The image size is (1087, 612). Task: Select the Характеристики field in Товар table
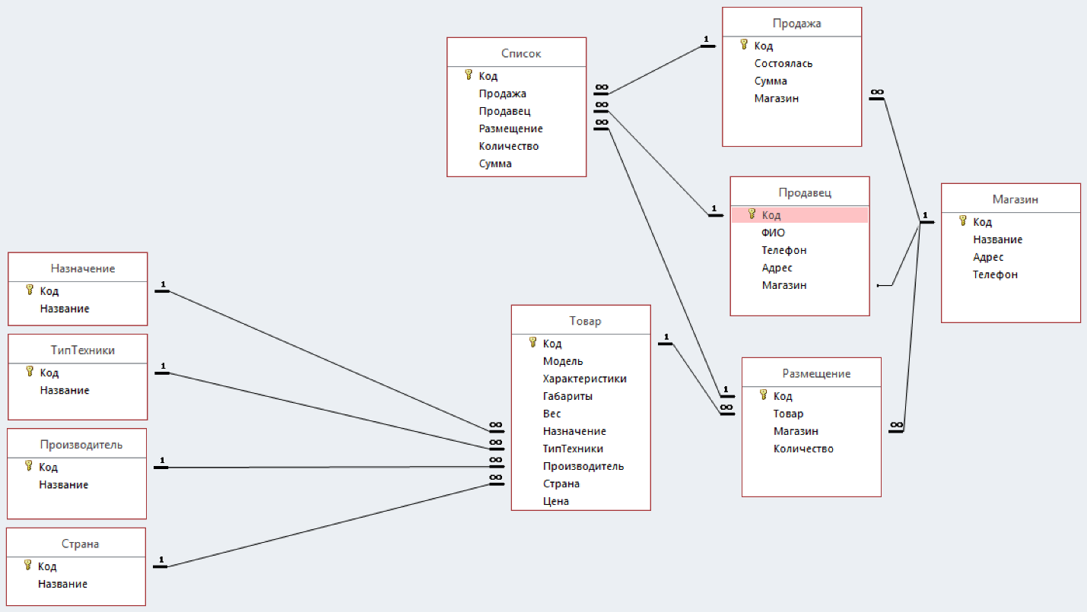581,379
